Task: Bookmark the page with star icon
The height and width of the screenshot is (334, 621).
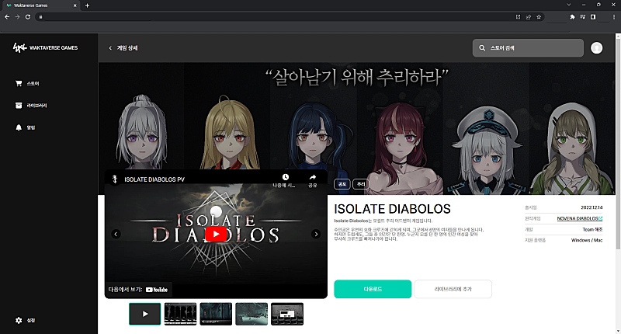Action: point(539,16)
